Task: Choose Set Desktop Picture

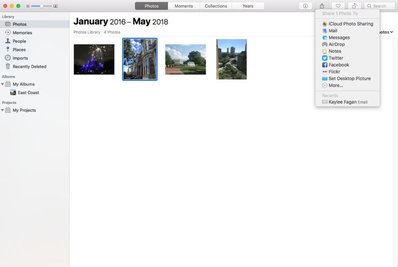Action: click(x=349, y=78)
